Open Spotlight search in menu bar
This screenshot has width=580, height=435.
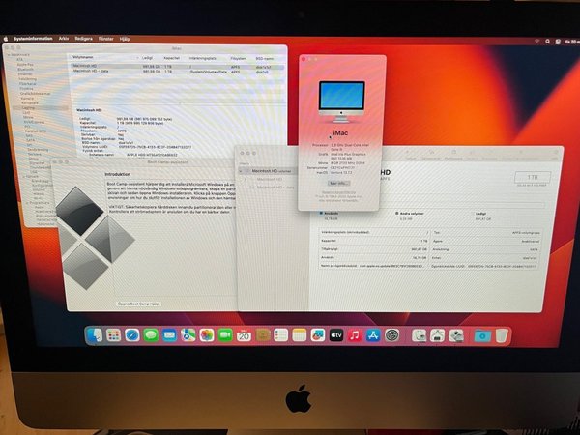[x=548, y=42]
